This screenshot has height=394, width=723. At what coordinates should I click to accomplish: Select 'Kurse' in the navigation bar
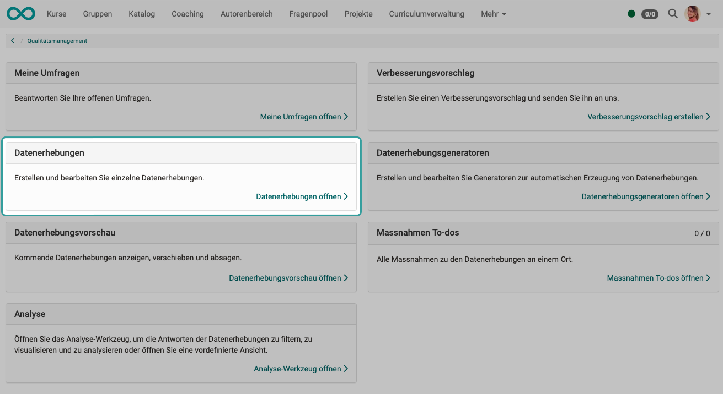(56, 14)
